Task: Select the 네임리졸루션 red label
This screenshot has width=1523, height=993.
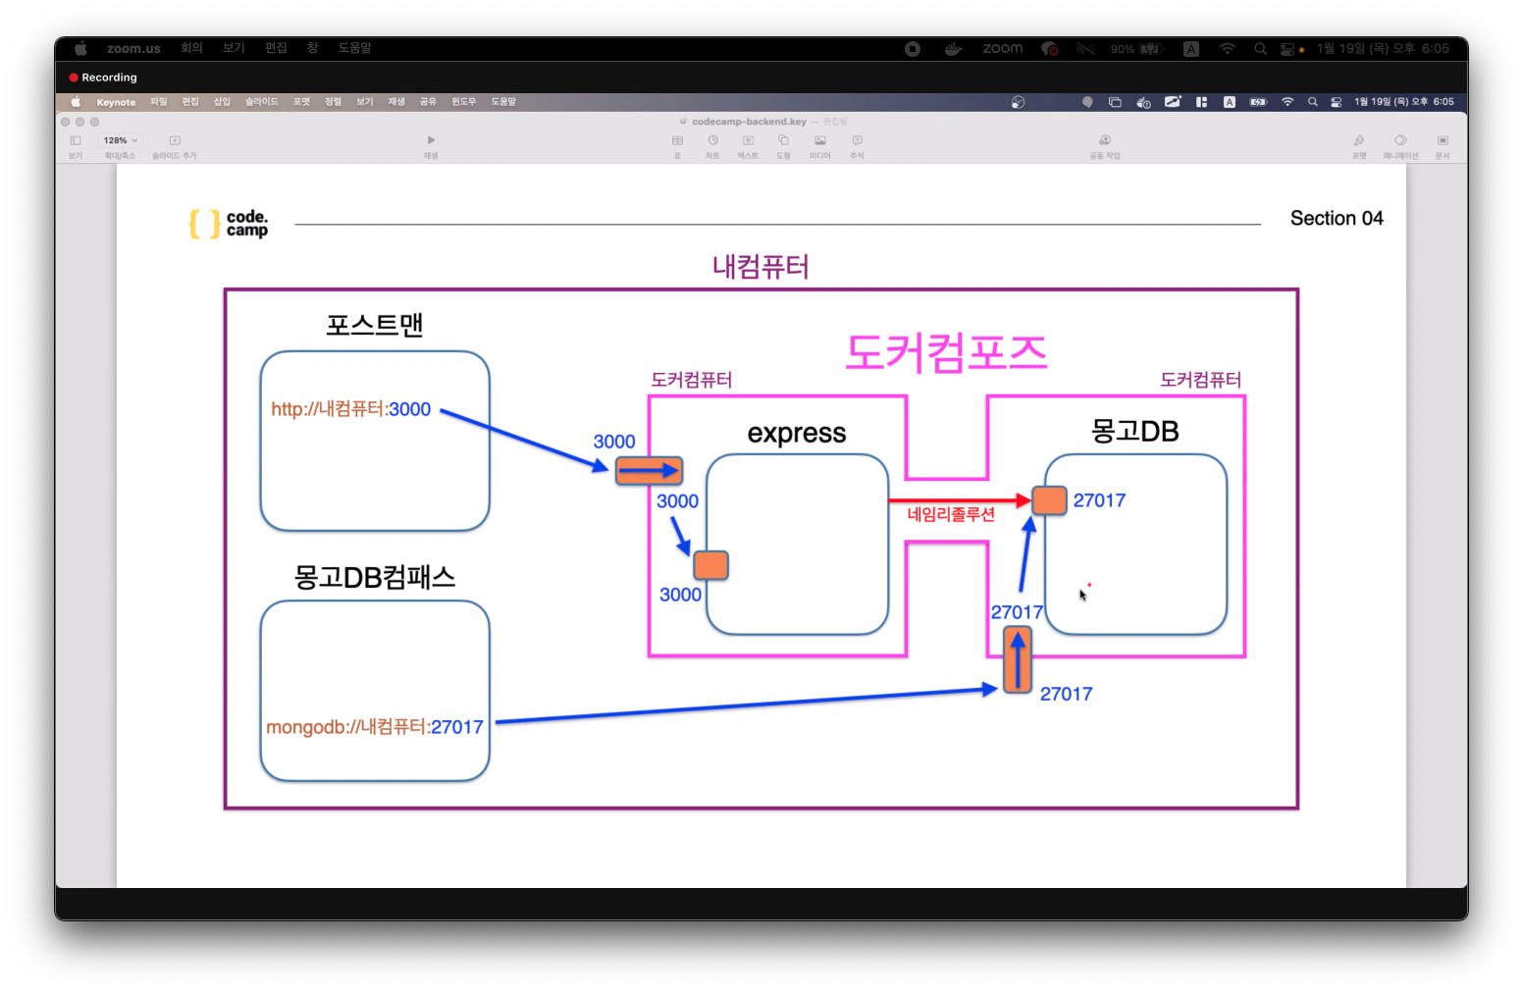Action: click(951, 514)
